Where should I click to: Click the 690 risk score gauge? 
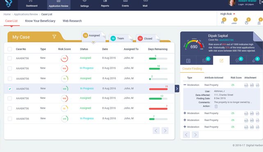pyautogui.click(x=194, y=45)
